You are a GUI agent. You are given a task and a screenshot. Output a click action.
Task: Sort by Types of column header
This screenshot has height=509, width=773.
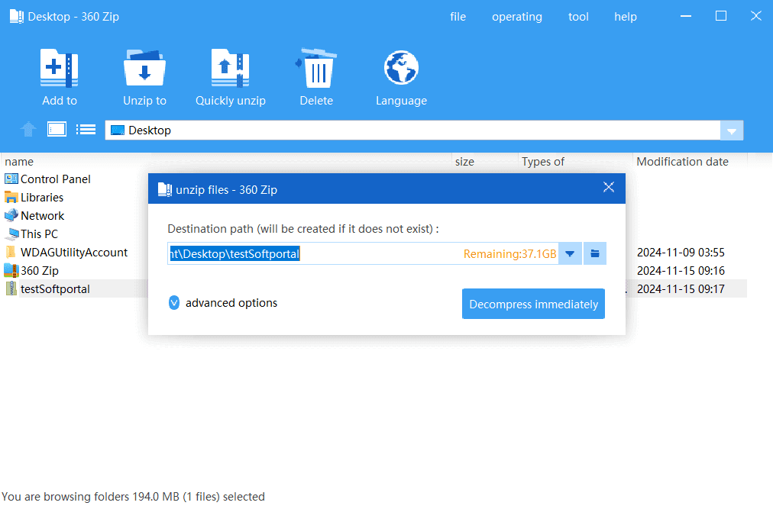[543, 162]
